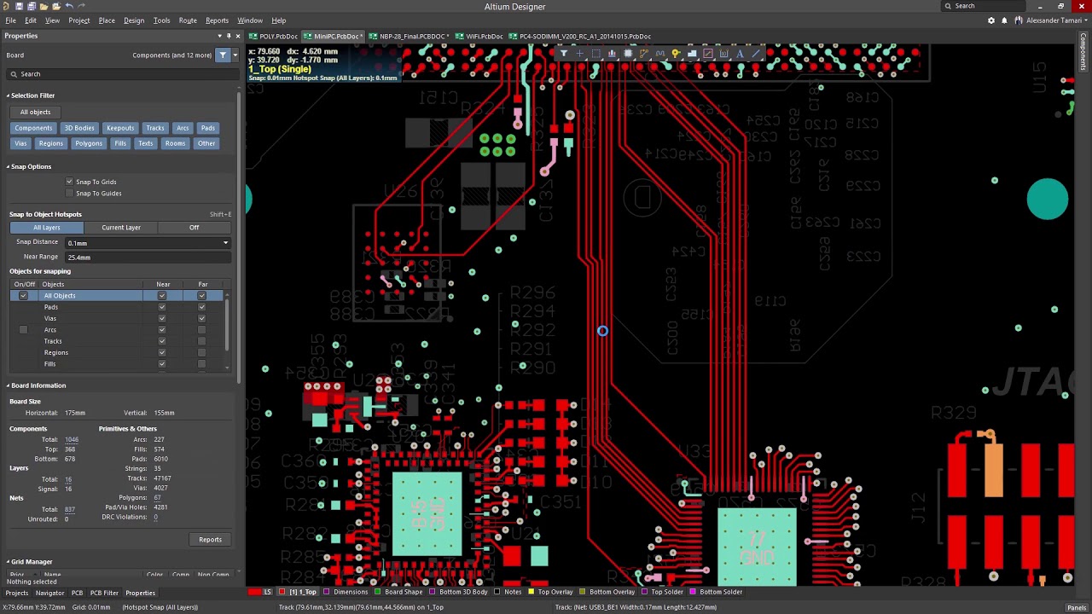Pin the Properties panel
The width and height of the screenshot is (1092, 614).
pos(229,36)
